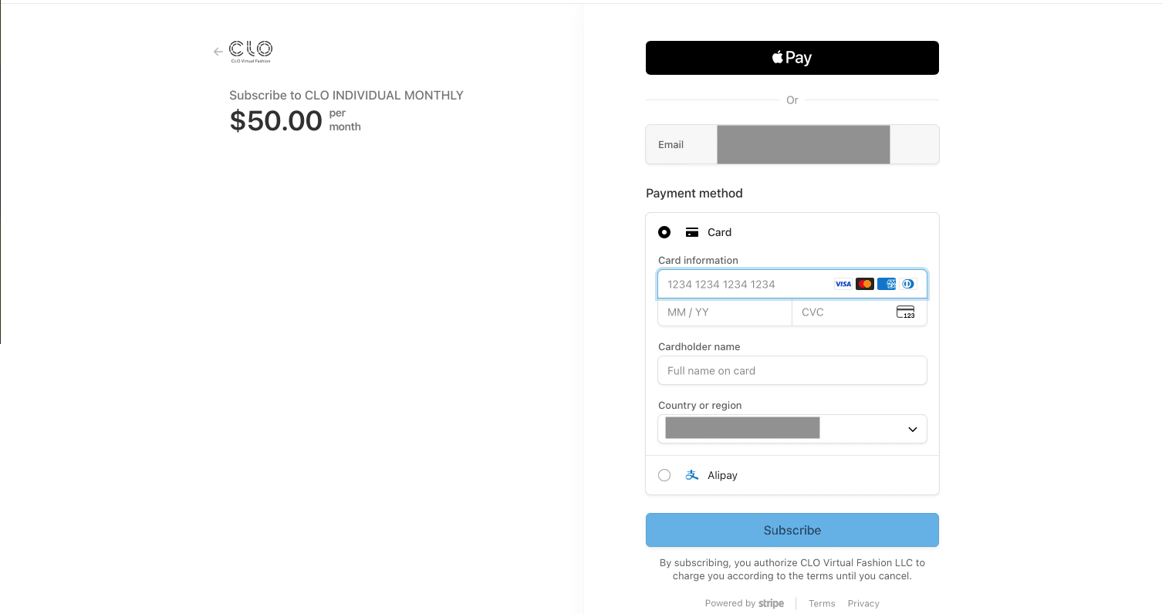1162x614 pixels.
Task: Select Alipay as the payment method
Action: (x=664, y=475)
